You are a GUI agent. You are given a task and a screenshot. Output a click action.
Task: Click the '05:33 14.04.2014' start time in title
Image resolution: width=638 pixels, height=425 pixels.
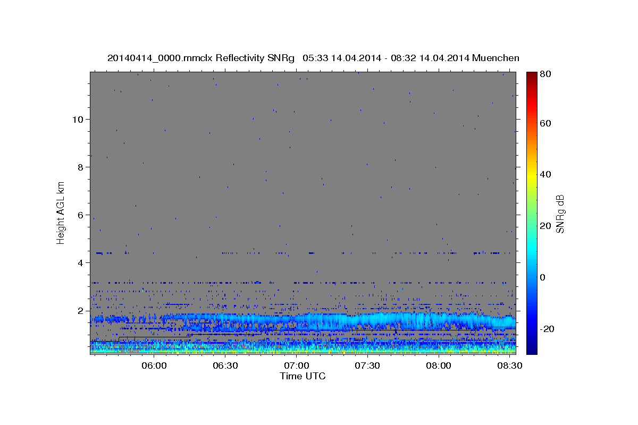pyautogui.click(x=342, y=58)
